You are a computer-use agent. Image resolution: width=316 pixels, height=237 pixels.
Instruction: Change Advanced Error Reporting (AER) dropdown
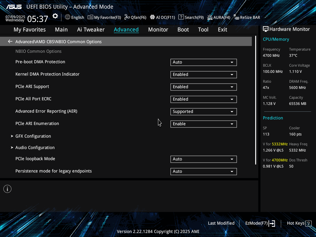203,112
